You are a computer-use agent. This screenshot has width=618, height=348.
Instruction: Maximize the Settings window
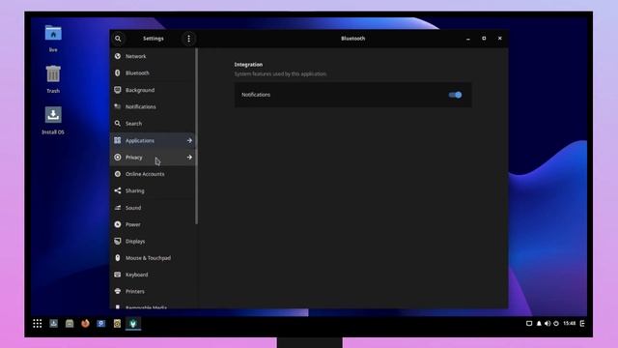pos(484,39)
